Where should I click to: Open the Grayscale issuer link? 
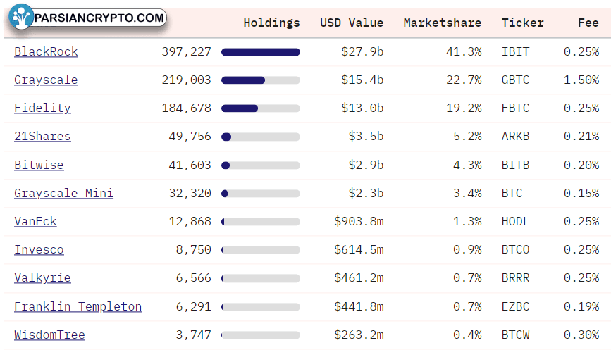pos(46,80)
